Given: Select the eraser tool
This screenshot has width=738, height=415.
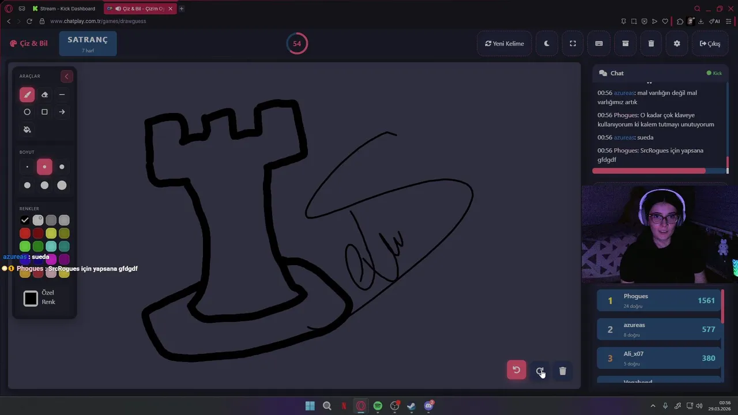Looking at the screenshot, I should tap(44, 95).
